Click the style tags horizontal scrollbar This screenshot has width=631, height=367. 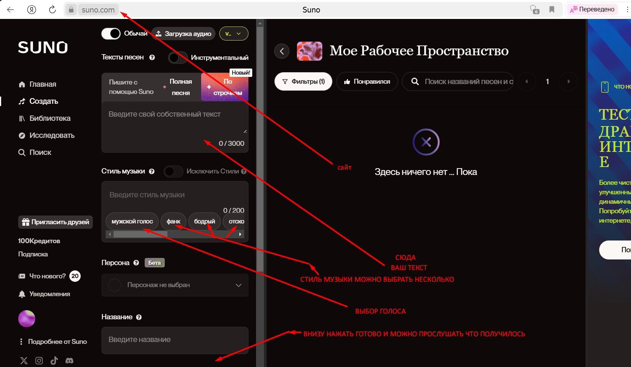pyautogui.click(x=141, y=234)
